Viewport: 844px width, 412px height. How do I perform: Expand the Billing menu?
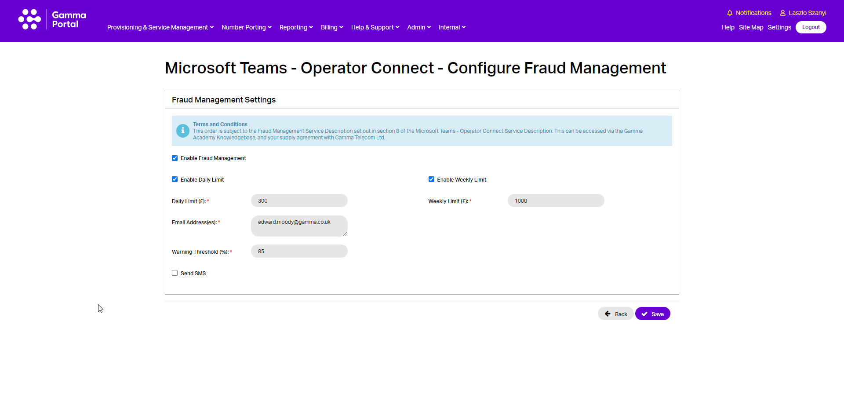pyautogui.click(x=332, y=27)
